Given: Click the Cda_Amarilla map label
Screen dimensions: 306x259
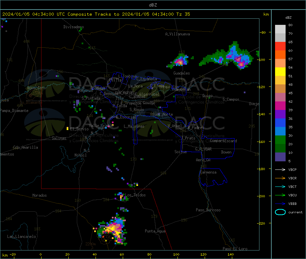Looking at the screenshot, I should 26,147.
